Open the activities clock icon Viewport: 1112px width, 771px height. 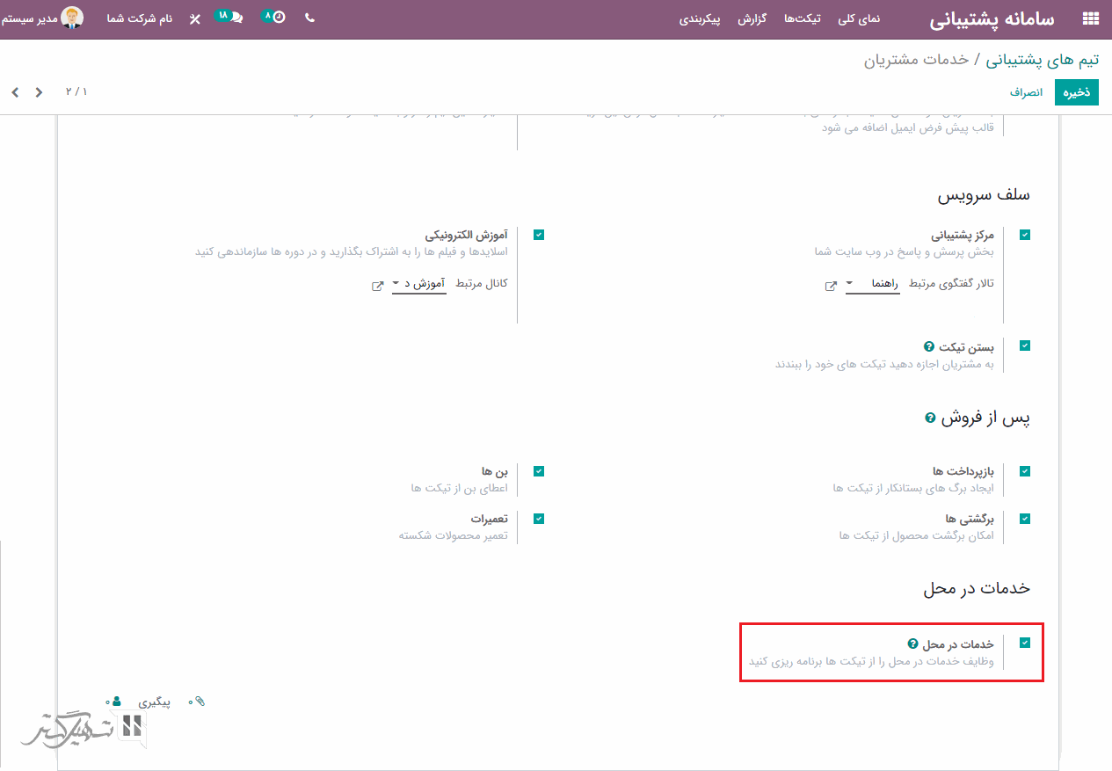[279, 18]
